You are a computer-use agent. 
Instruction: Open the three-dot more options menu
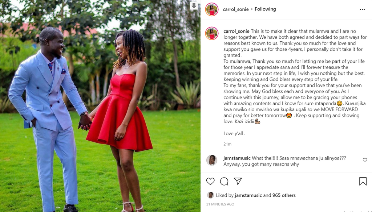(x=362, y=9)
